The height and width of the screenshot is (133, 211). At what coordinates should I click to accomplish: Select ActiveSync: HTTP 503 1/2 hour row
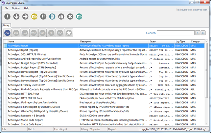104,98
